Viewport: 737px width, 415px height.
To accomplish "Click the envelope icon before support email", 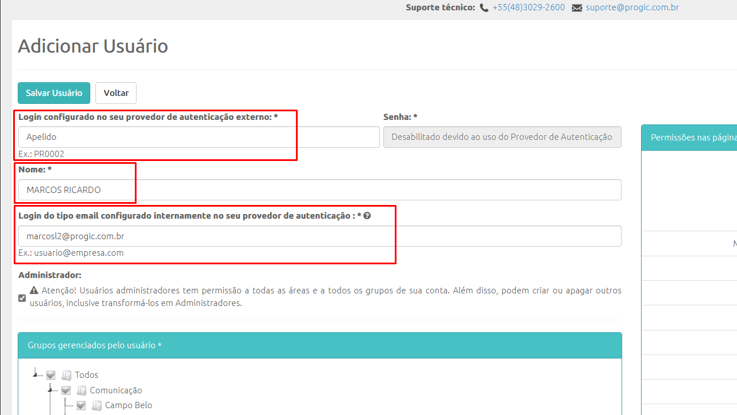I will pyautogui.click(x=576, y=7).
